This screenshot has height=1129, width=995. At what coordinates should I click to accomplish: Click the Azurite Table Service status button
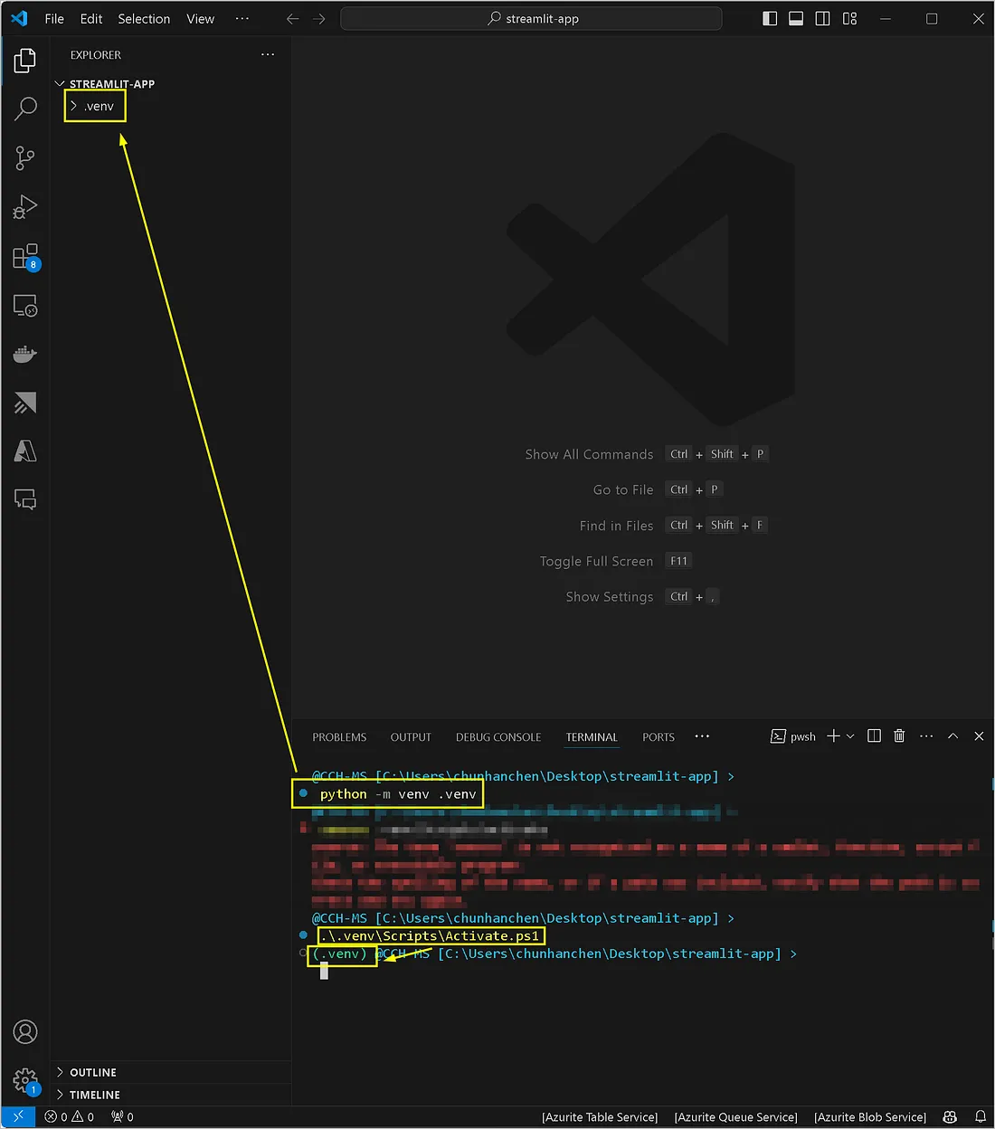coord(600,1117)
